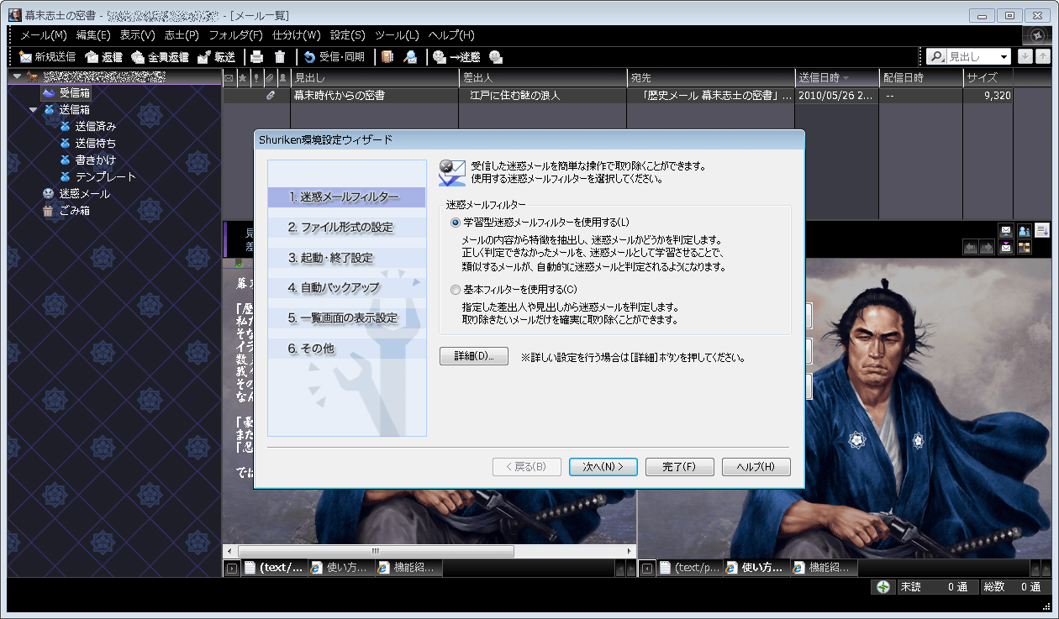
Task: Click the search up arrow button
Action: tap(1043, 56)
